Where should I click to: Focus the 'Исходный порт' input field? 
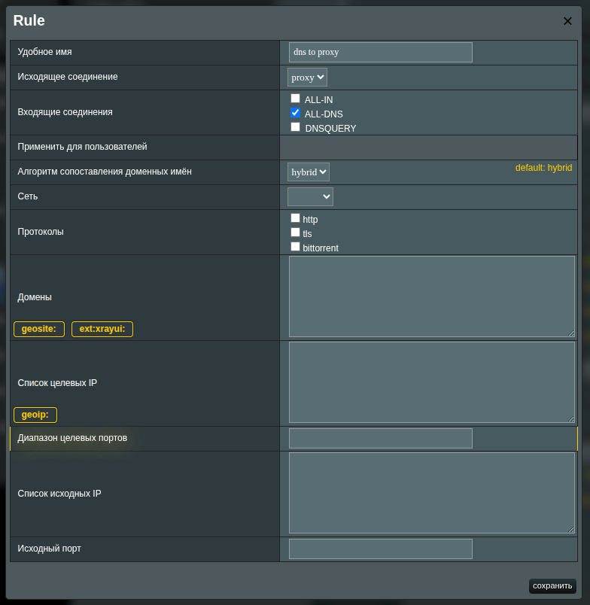click(x=381, y=549)
